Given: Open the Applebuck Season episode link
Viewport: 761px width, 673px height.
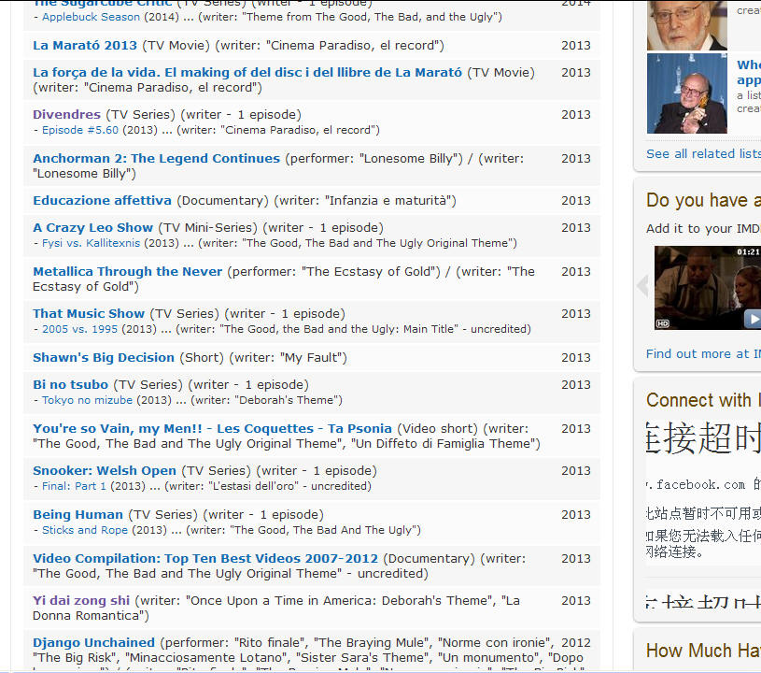Looking at the screenshot, I should (x=91, y=17).
